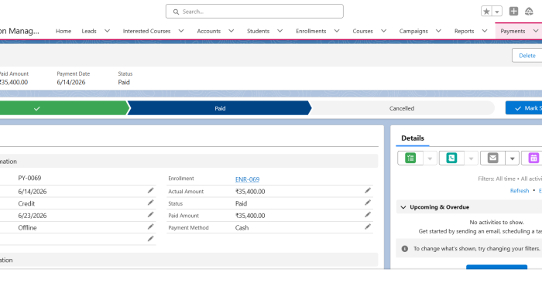
Task: Edit the Credit field pencil icon
Action: (x=151, y=203)
